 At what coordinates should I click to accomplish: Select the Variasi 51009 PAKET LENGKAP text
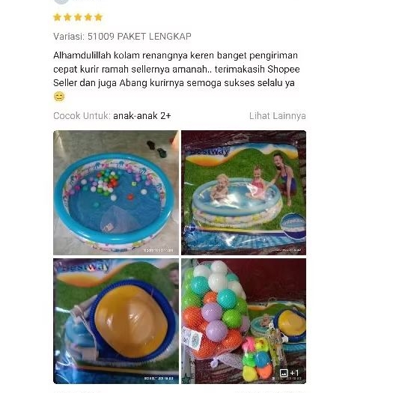click(x=122, y=37)
